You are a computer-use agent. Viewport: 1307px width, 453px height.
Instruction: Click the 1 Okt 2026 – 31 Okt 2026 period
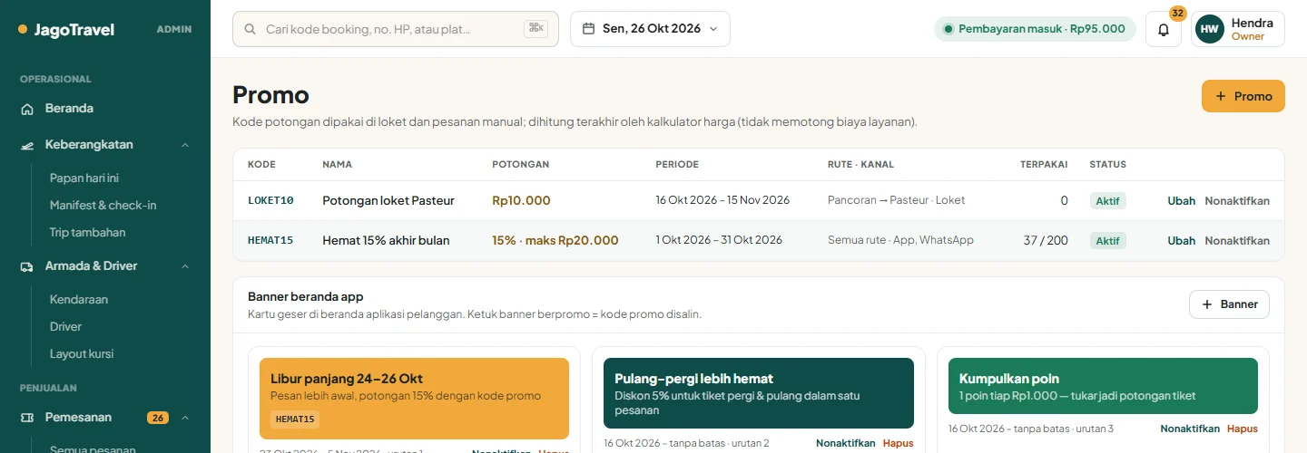(x=719, y=240)
